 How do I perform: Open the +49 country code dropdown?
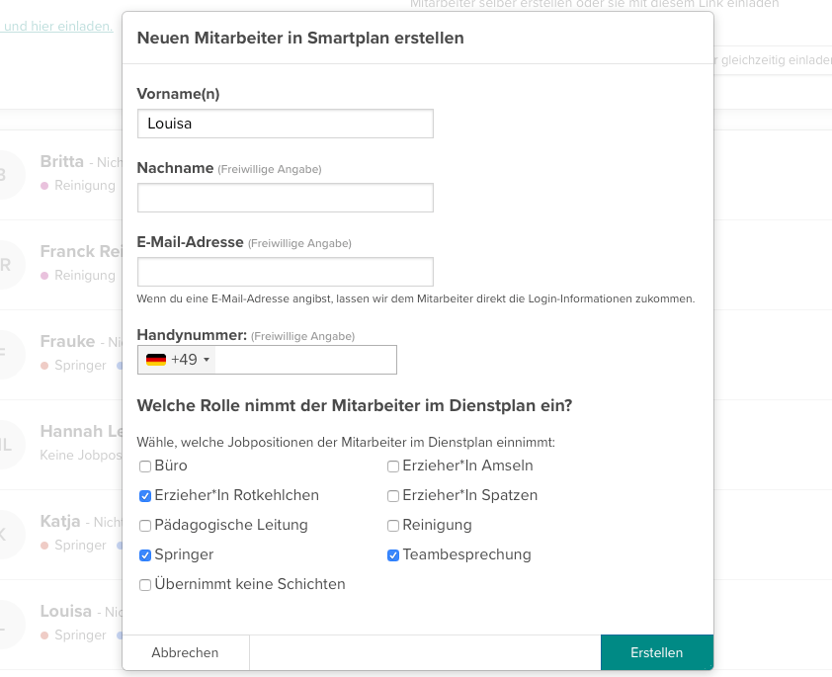coord(190,360)
